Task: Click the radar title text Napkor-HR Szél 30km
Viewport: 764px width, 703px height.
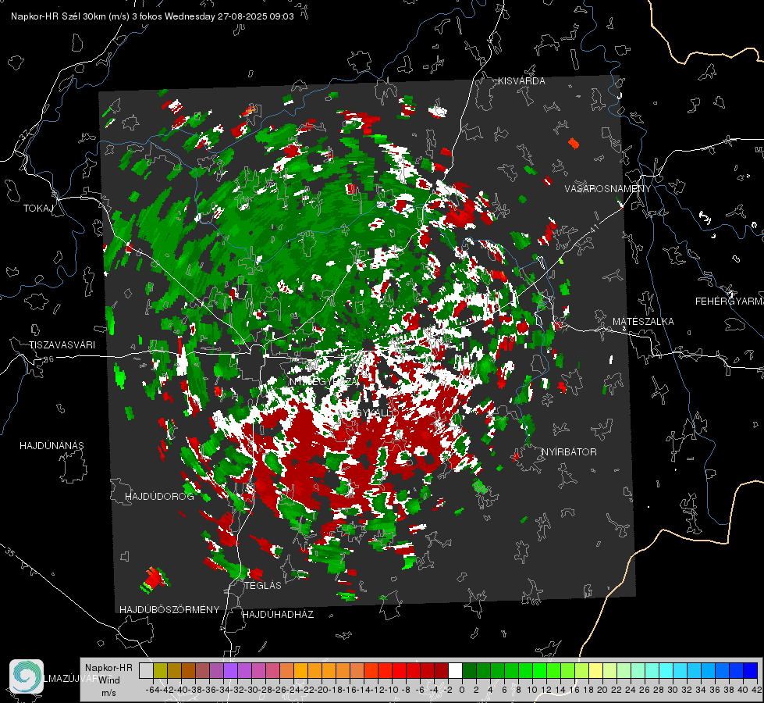Action: coord(71,16)
